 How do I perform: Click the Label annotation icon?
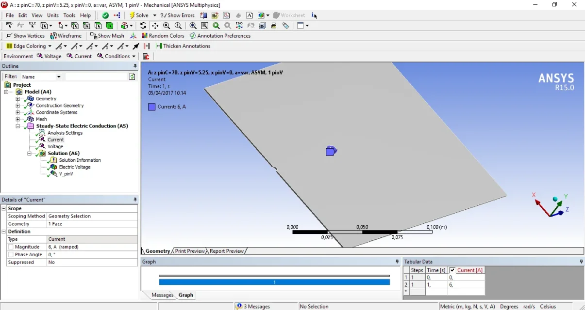9,26
